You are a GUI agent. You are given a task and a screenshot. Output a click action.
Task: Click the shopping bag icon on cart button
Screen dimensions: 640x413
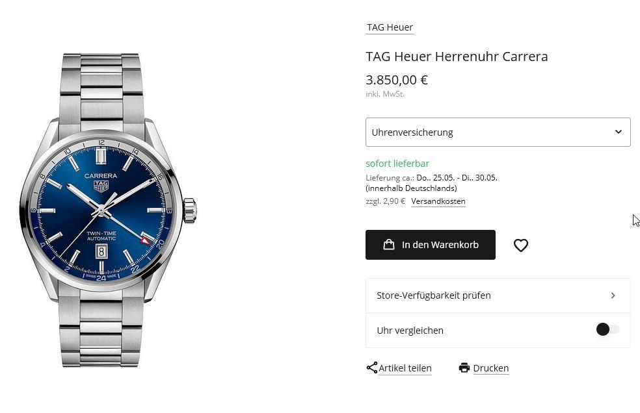click(x=388, y=245)
